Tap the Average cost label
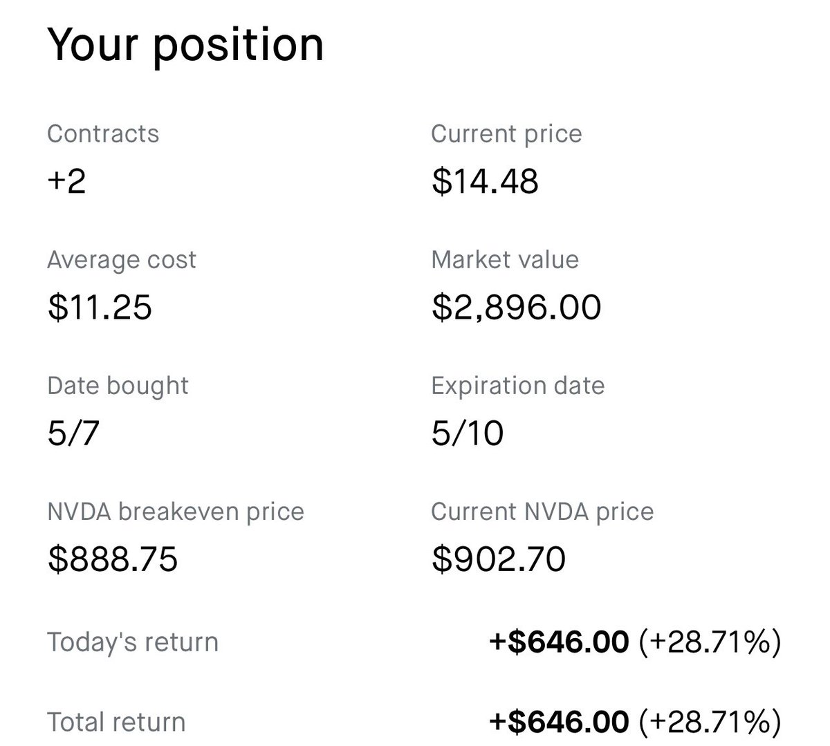The height and width of the screenshot is (746, 830). tap(122, 260)
